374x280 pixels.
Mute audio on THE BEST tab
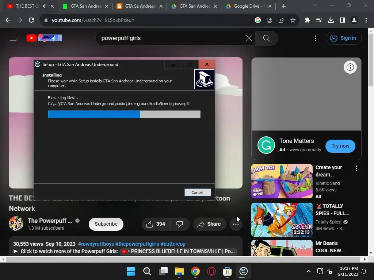(x=44, y=6)
